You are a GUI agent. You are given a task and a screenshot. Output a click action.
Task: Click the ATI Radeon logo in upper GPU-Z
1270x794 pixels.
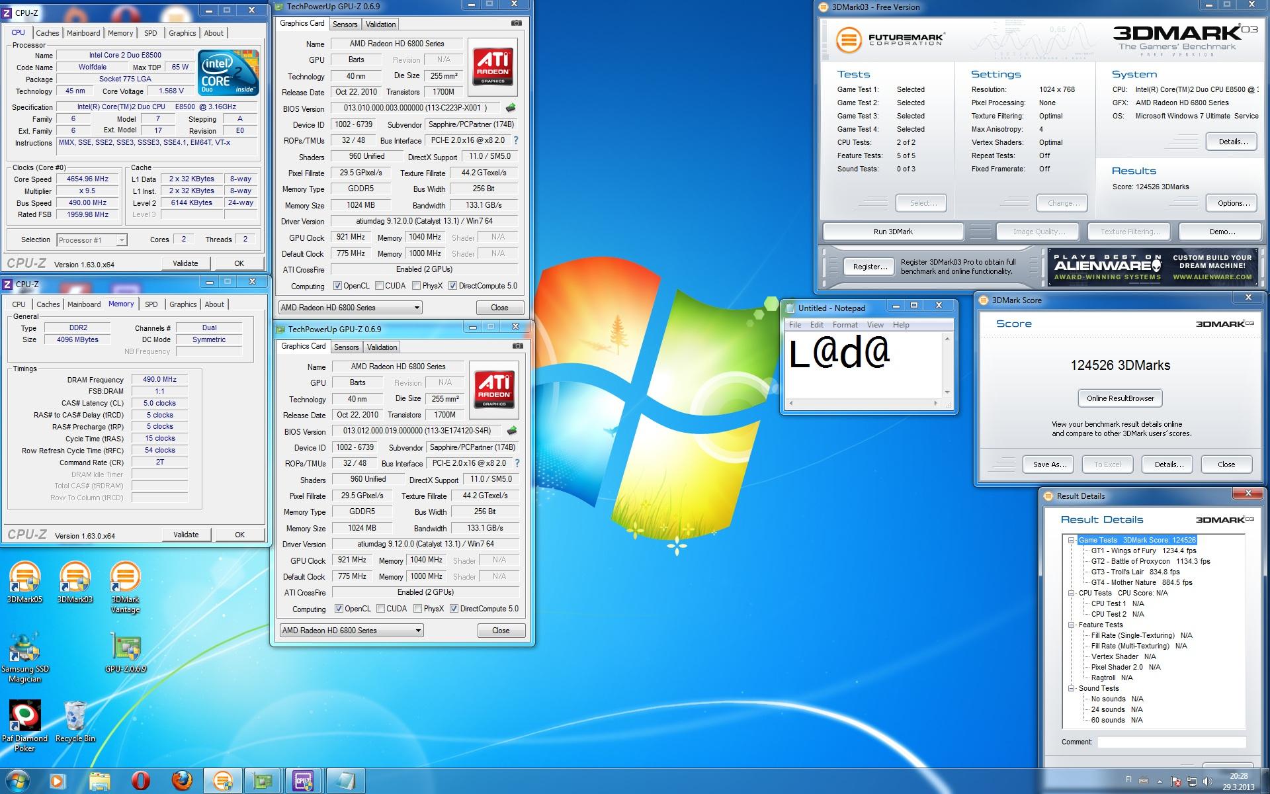pyautogui.click(x=493, y=67)
